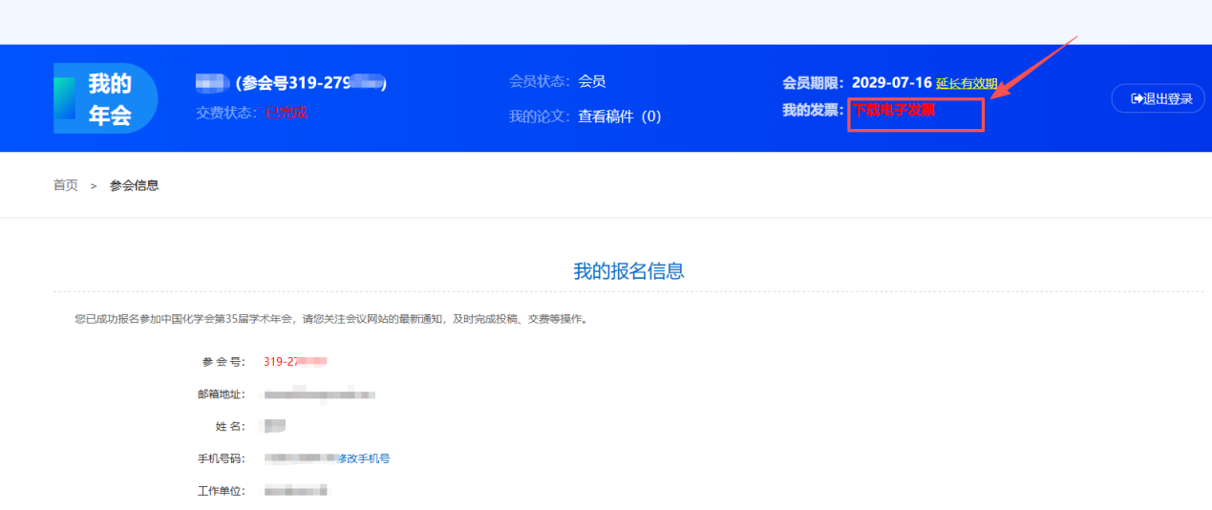Click the 退出登录 logout button
The height and width of the screenshot is (510, 1212).
(x=1158, y=98)
